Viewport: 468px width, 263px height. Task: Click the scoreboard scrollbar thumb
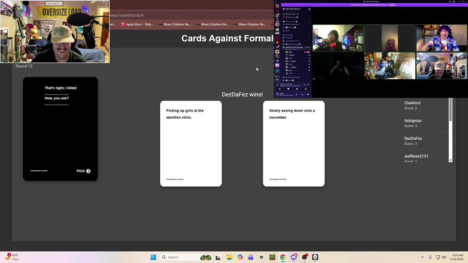(x=450, y=110)
